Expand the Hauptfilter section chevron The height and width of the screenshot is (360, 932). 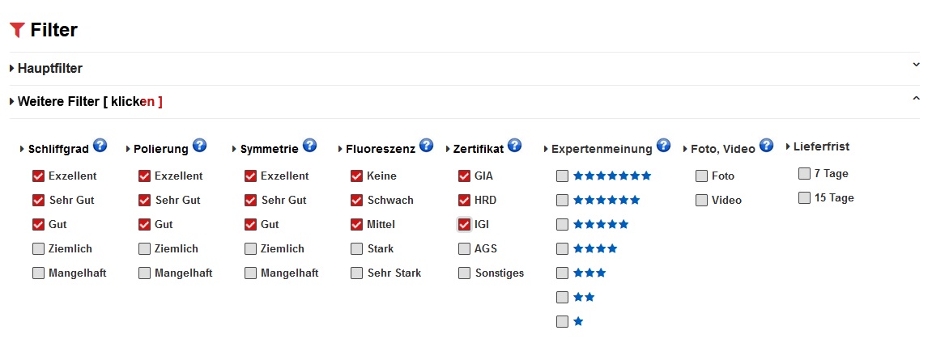tap(916, 65)
